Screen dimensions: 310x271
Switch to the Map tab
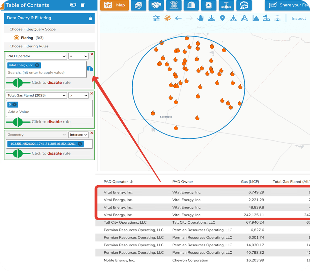[114, 5]
